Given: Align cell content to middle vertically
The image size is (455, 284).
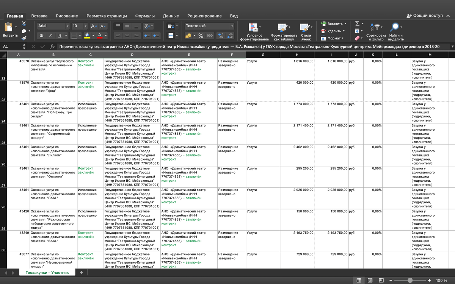Looking at the screenshot, I should [x=127, y=26].
